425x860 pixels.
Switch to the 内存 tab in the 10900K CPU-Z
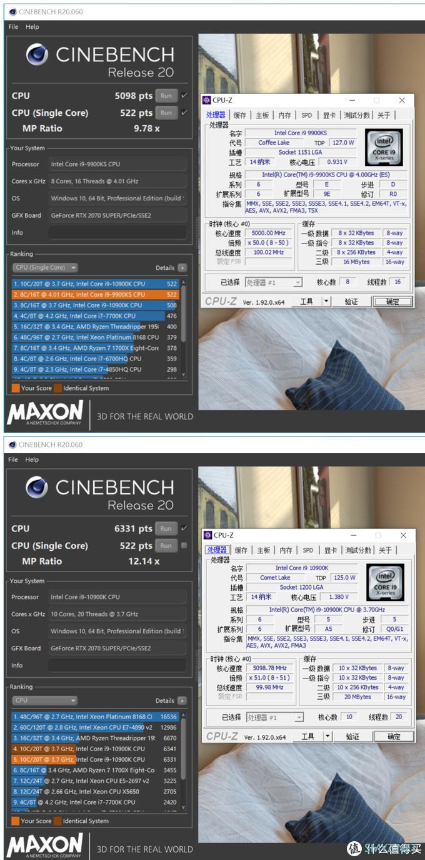click(286, 550)
